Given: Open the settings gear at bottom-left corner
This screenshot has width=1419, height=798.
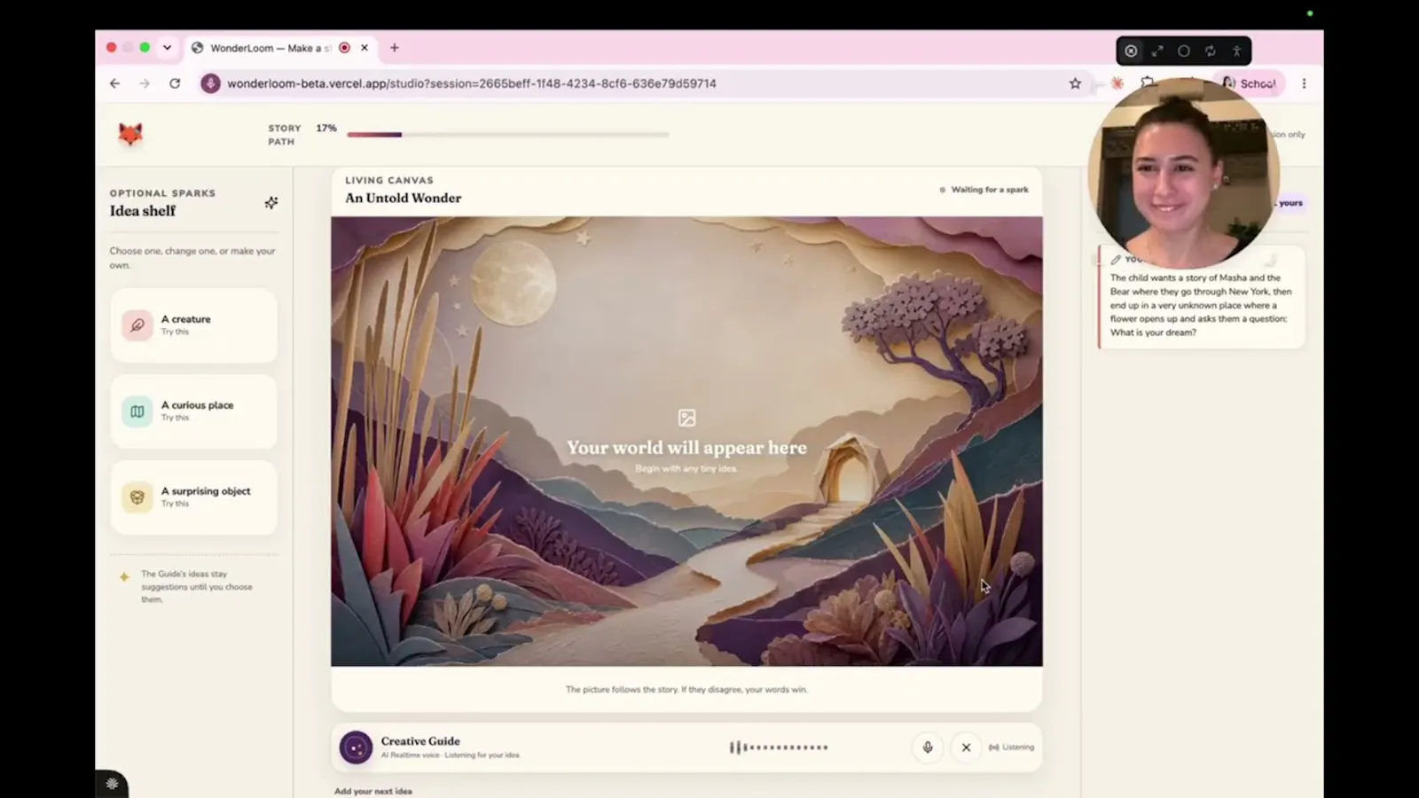Looking at the screenshot, I should (x=112, y=784).
